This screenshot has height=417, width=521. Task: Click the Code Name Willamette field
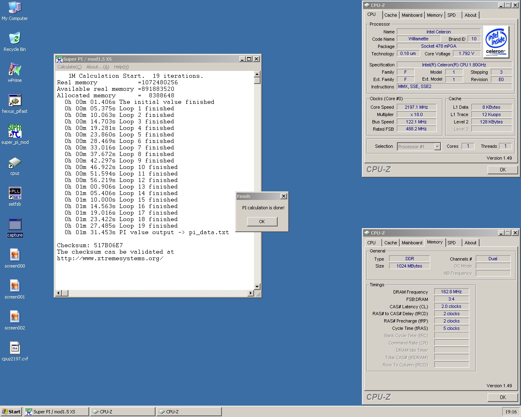[x=418, y=39]
